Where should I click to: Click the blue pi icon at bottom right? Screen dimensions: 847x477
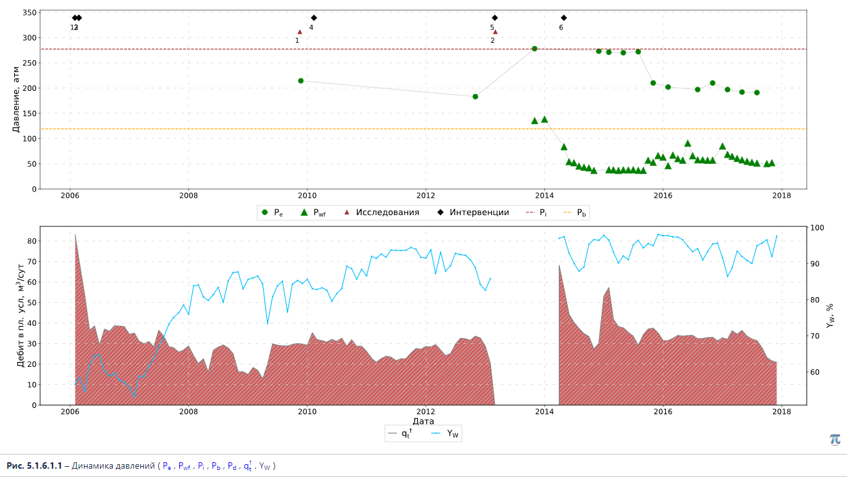coord(835,439)
